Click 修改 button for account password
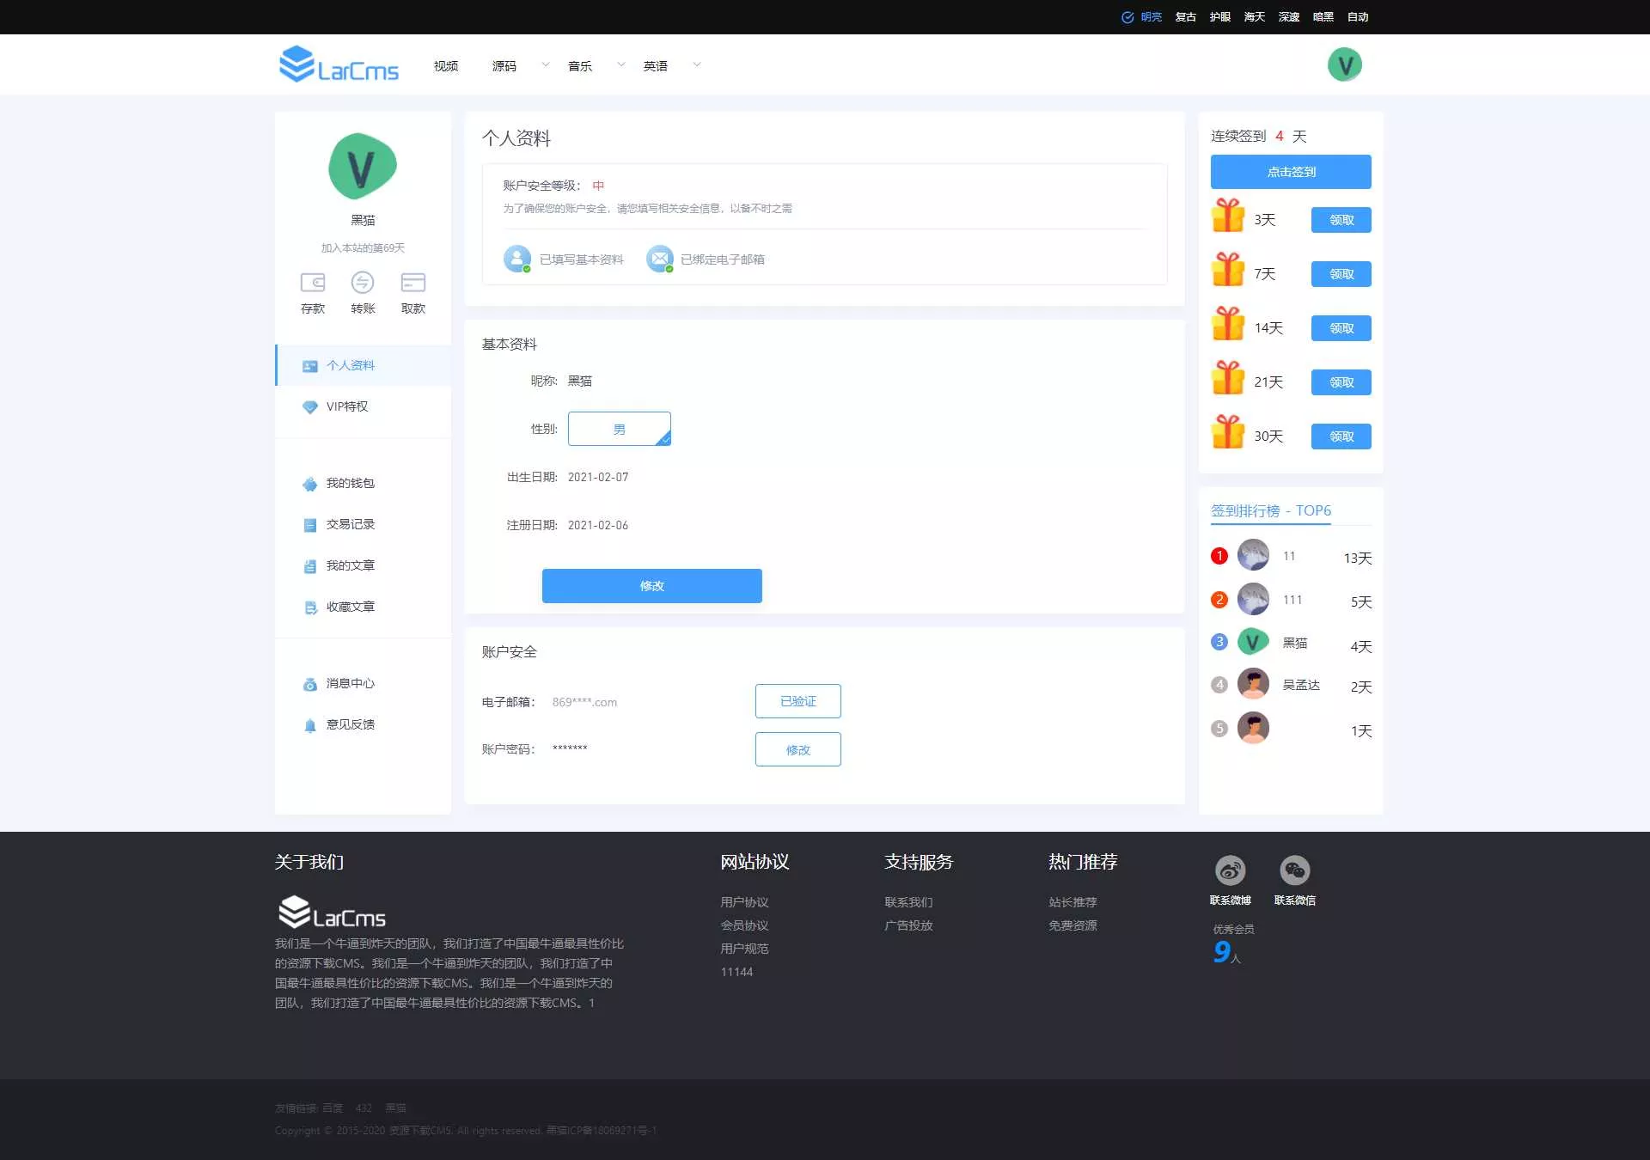 (797, 749)
